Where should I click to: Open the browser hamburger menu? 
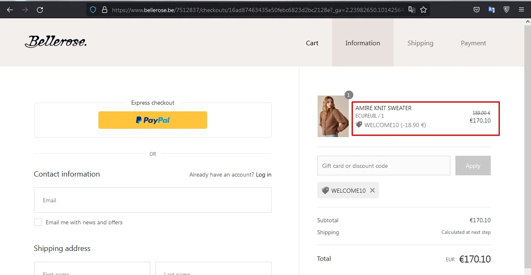point(521,10)
